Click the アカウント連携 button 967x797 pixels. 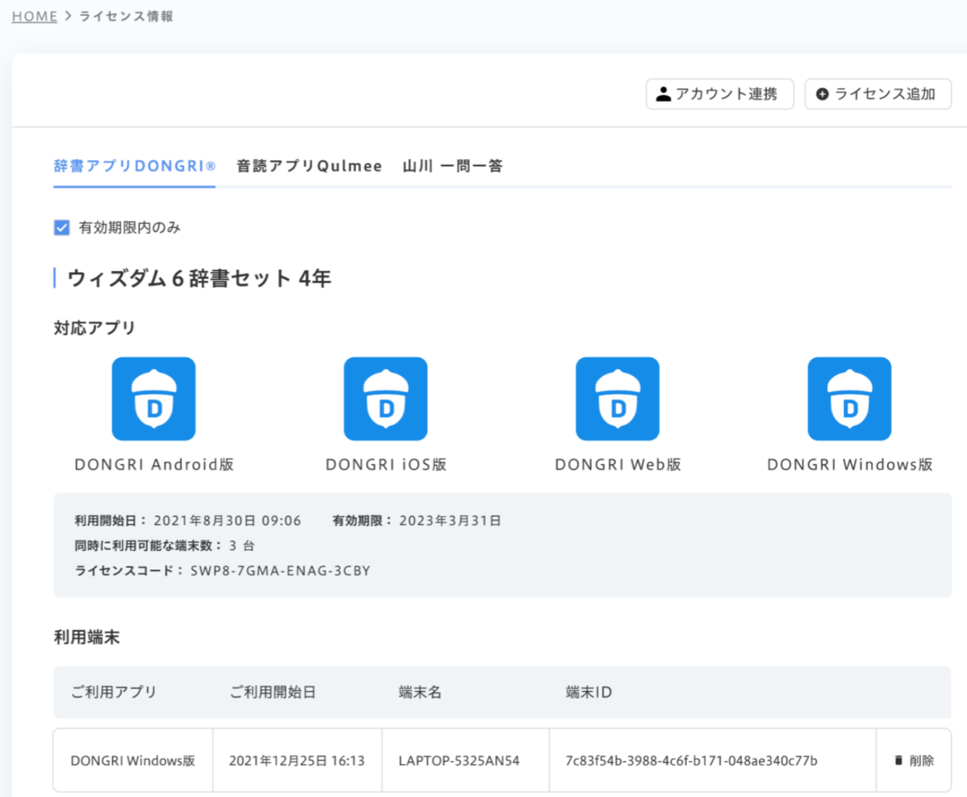(x=719, y=94)
